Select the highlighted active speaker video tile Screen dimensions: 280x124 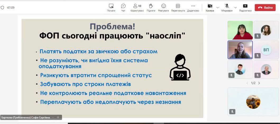coord(240,50)
